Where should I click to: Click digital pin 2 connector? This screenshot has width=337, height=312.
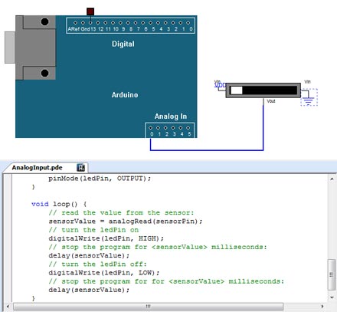click(x=173, y=23)
